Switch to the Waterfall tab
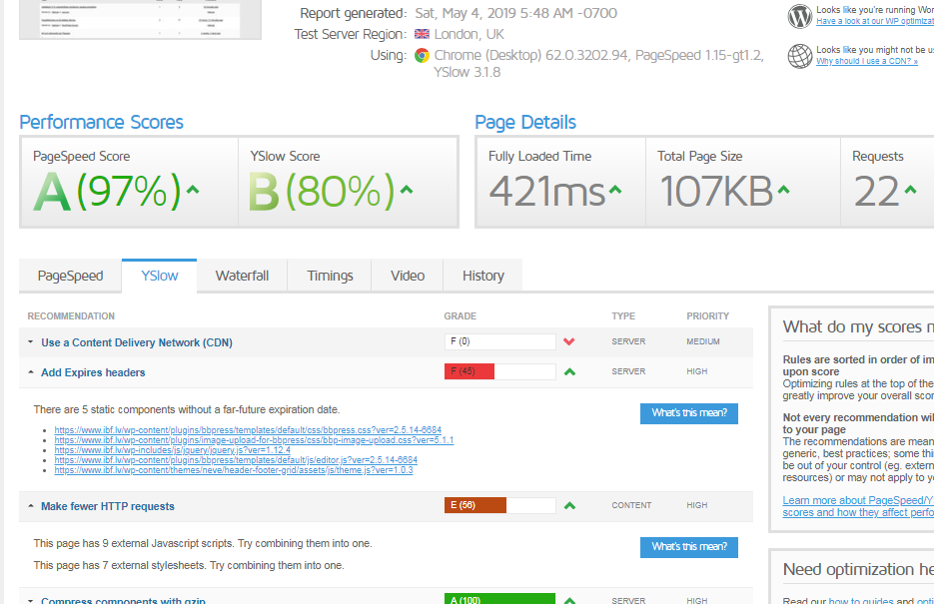The image size is (934, 604). (x=242, y=276)
